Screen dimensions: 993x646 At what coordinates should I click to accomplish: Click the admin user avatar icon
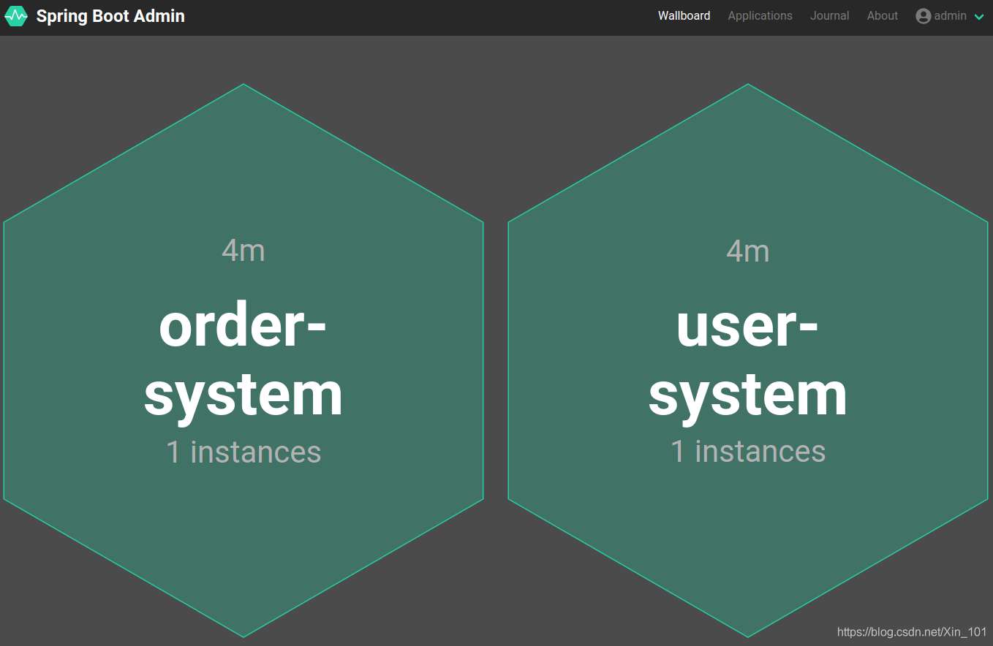[x=924, y=16]
